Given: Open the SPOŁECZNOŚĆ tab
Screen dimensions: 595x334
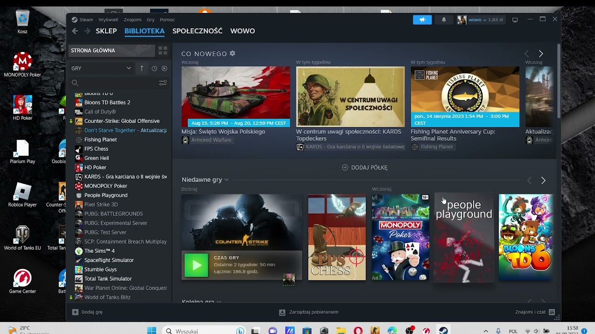Looking at the screenshot, I should pyautogui.click(x=198, y=31).
